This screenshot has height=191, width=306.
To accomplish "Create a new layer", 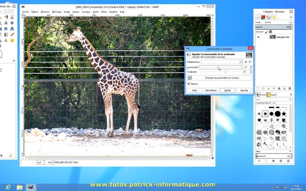I will 258,89.
